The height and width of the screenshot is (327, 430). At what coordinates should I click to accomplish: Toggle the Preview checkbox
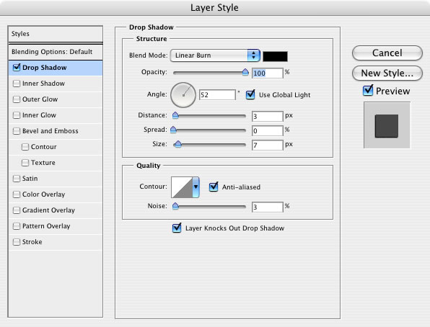(368, 91)
